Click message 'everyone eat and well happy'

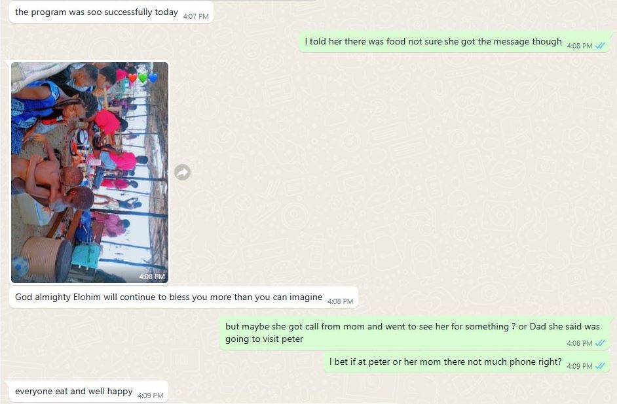coord(88,392)
